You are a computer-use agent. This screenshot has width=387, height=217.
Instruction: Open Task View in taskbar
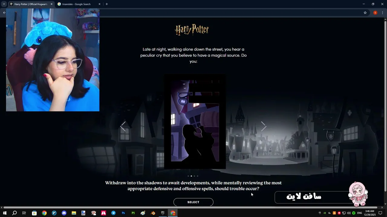pyautogui.click(x=24, y=213)
